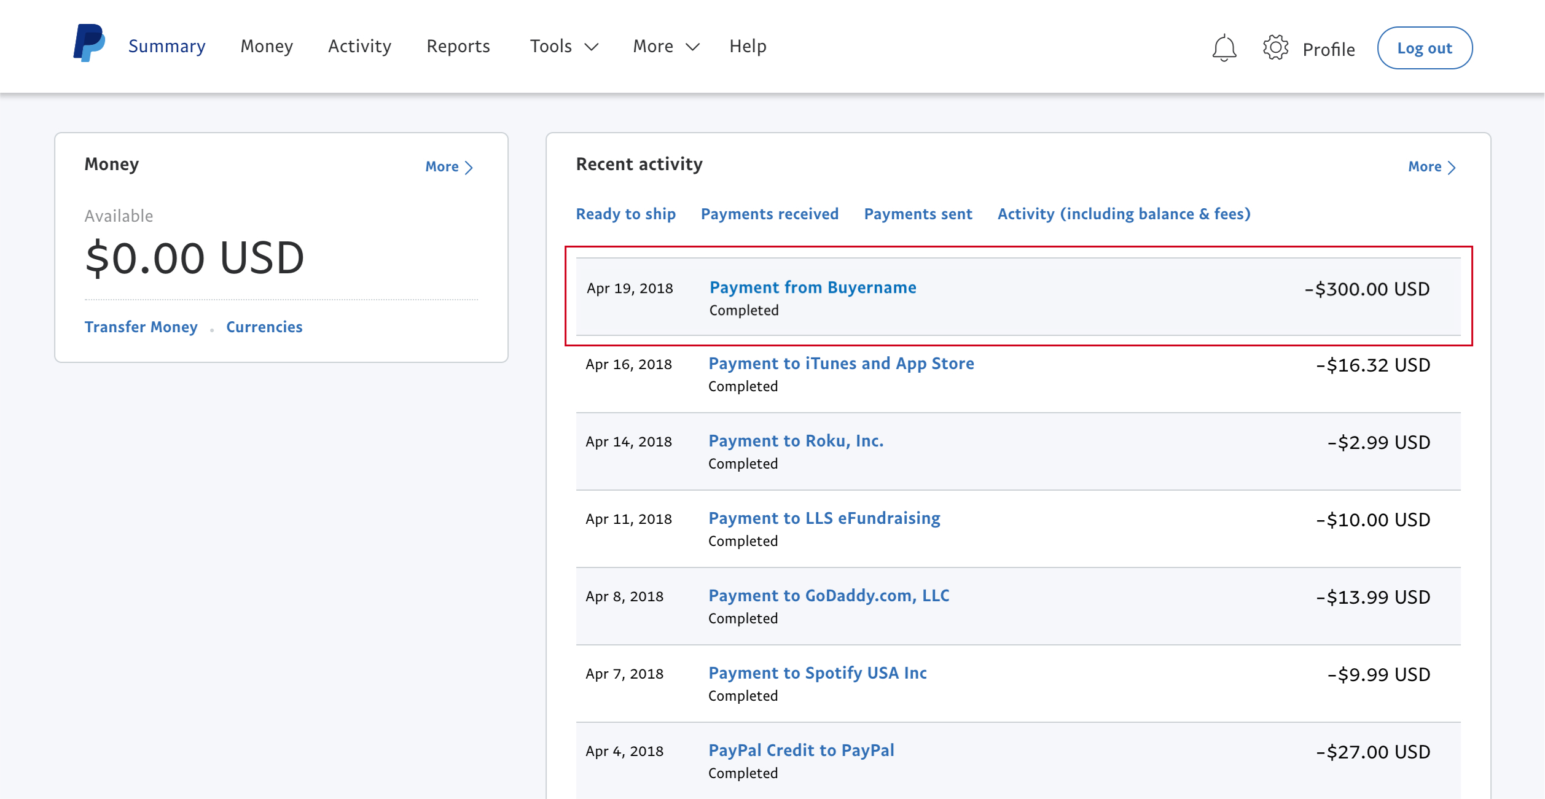Open the Currencies link
The image size is (1545, 799).
click(264, 327)
